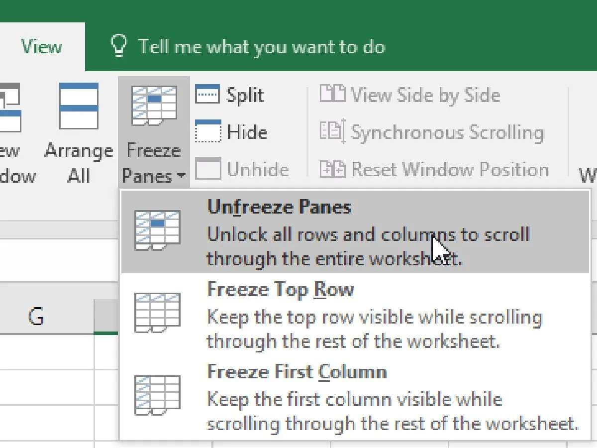The height and width of the screenshot is (448, 597).
Task: Click the Synchronous Scrolling icon
Action: tap(332, 132)
